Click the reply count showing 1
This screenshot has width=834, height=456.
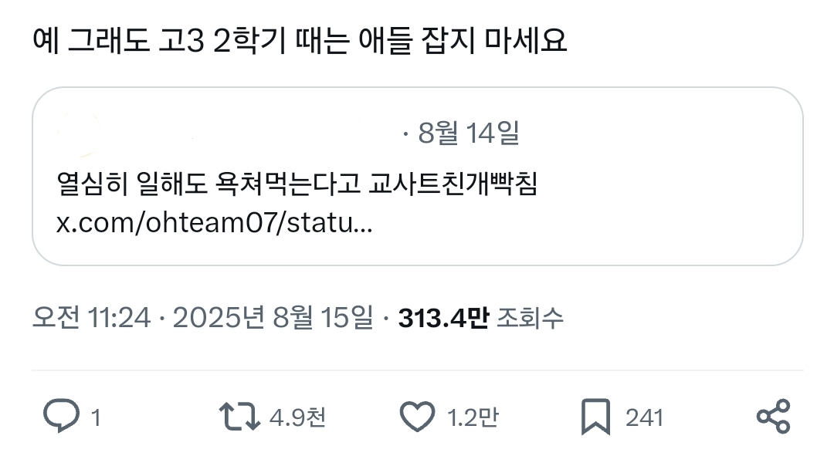click(96, 417)
